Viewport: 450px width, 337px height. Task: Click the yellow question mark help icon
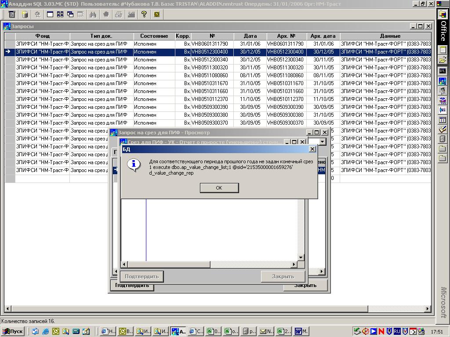[x=144, y=14]
